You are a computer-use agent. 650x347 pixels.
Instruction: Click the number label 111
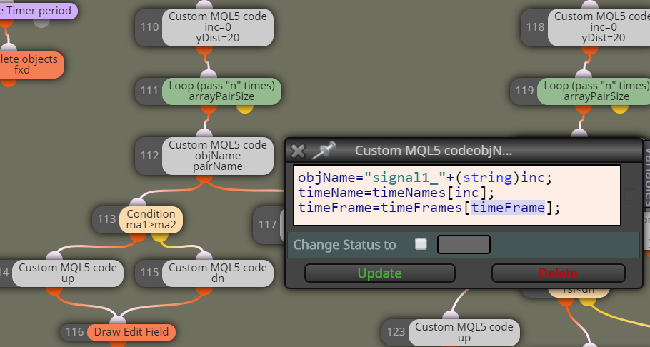coord(150,91)
